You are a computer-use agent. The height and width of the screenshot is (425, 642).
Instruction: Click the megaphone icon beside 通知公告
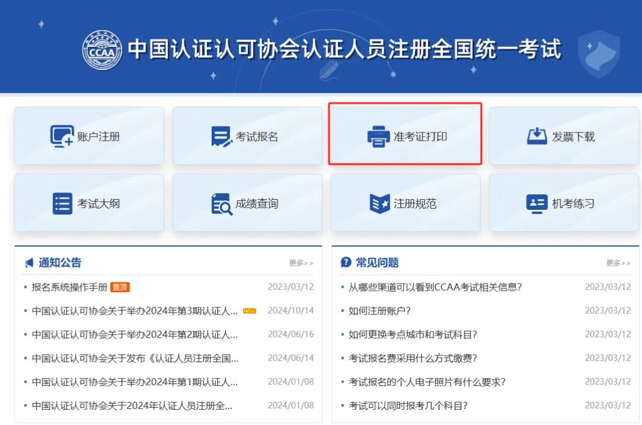coord(29,263)
